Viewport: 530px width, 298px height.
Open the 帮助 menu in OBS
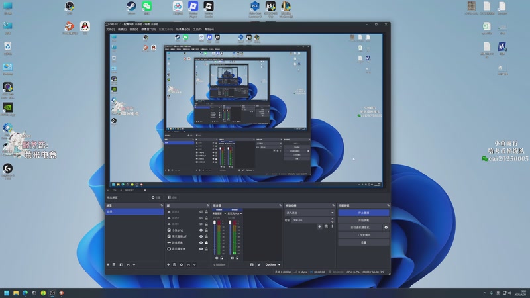209,29
